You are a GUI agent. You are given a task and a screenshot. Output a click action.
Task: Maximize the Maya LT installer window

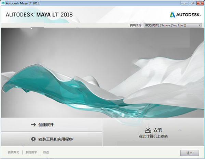coord(192,3)
